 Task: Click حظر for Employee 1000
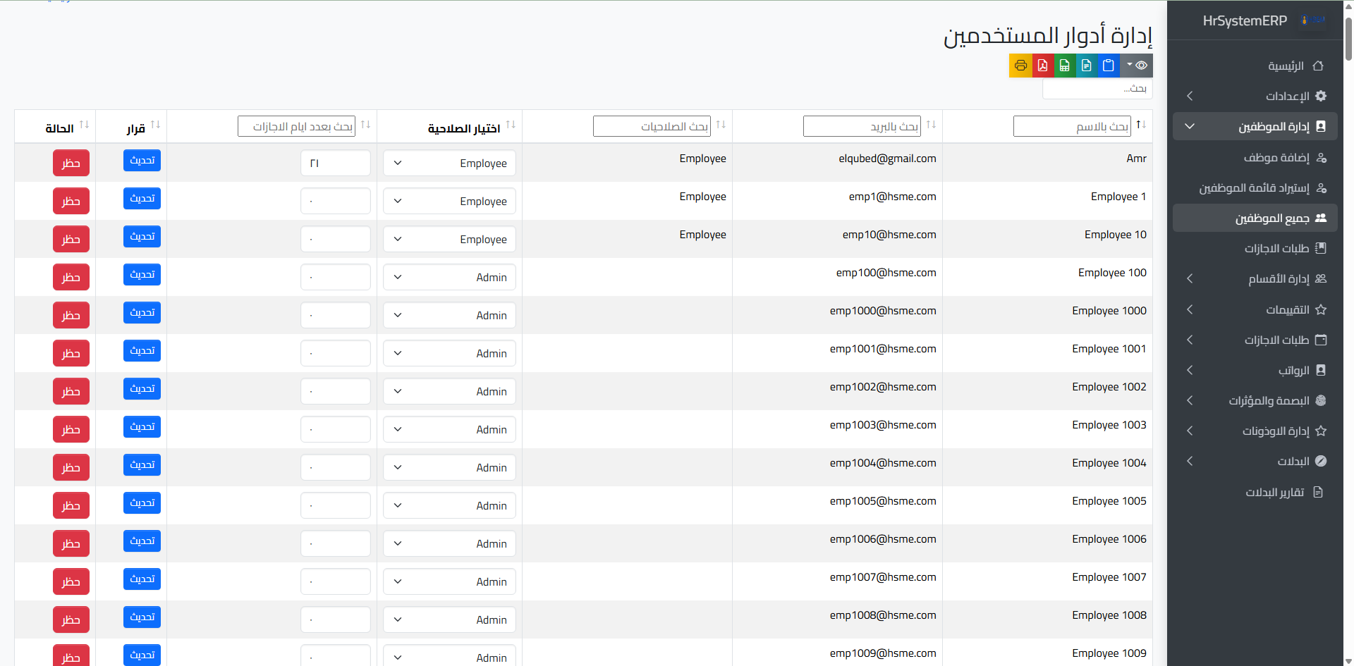71,315
